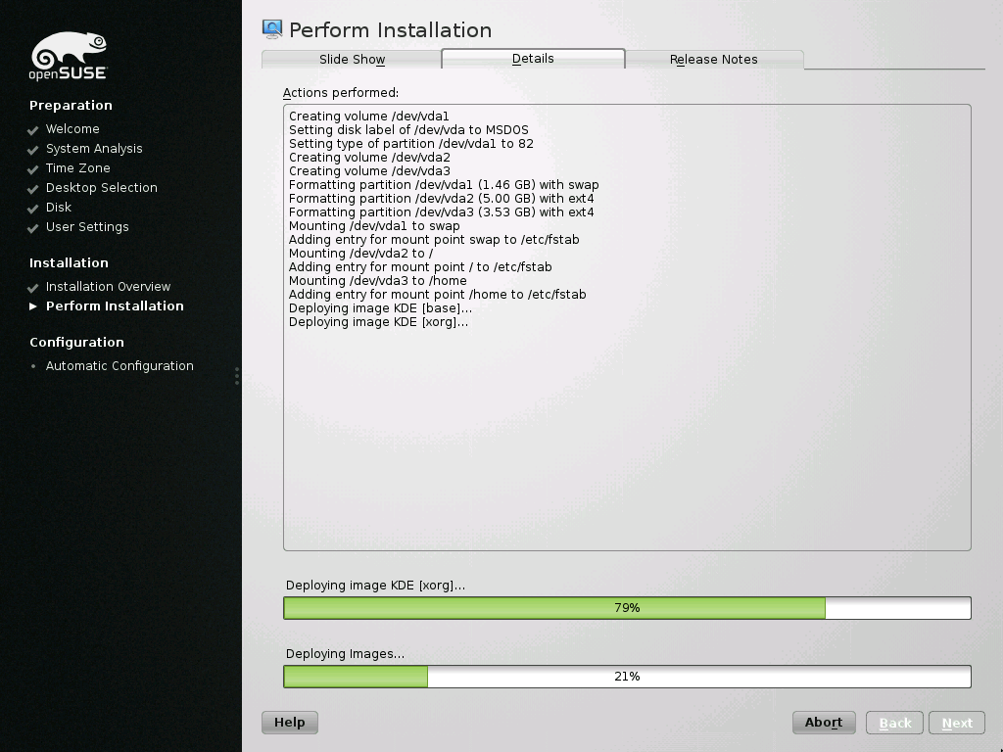Click log line adding / entry to fstab
Image resolution: width=1003 pixels, height=752 pixels.
click(x=420, y=267)
